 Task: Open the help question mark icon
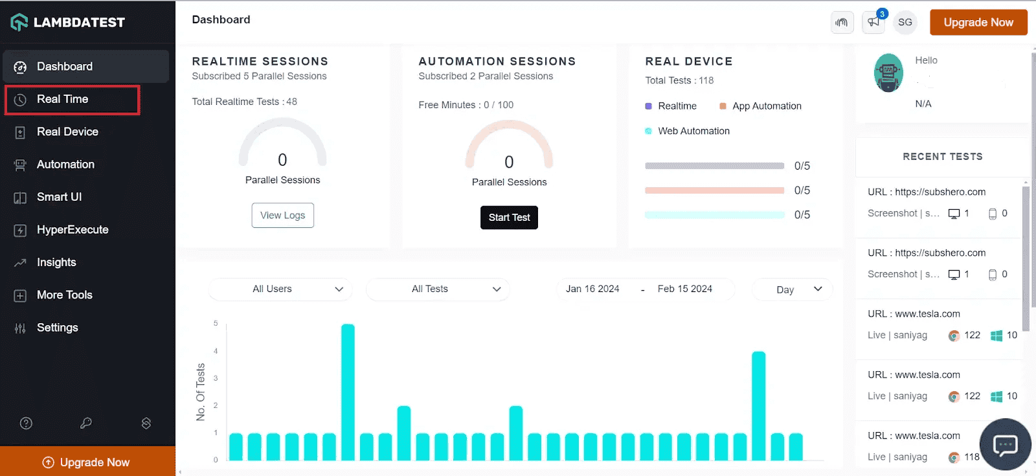[x=26, y=424]
